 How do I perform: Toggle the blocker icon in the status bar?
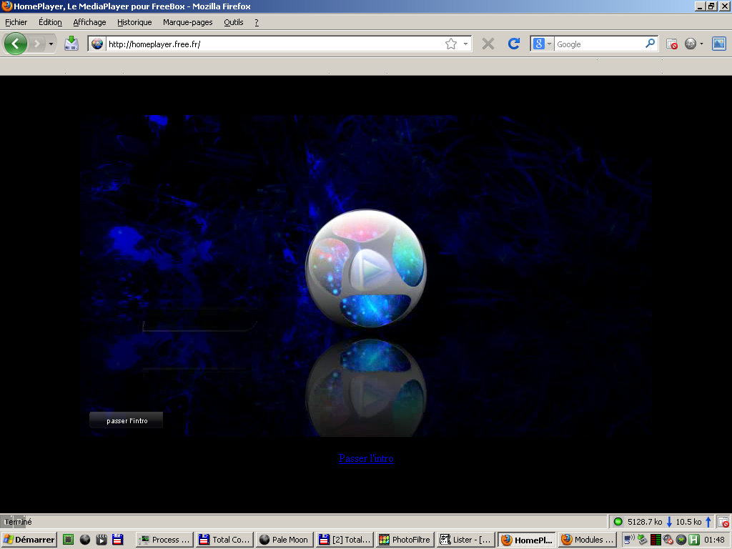(723, 522)
